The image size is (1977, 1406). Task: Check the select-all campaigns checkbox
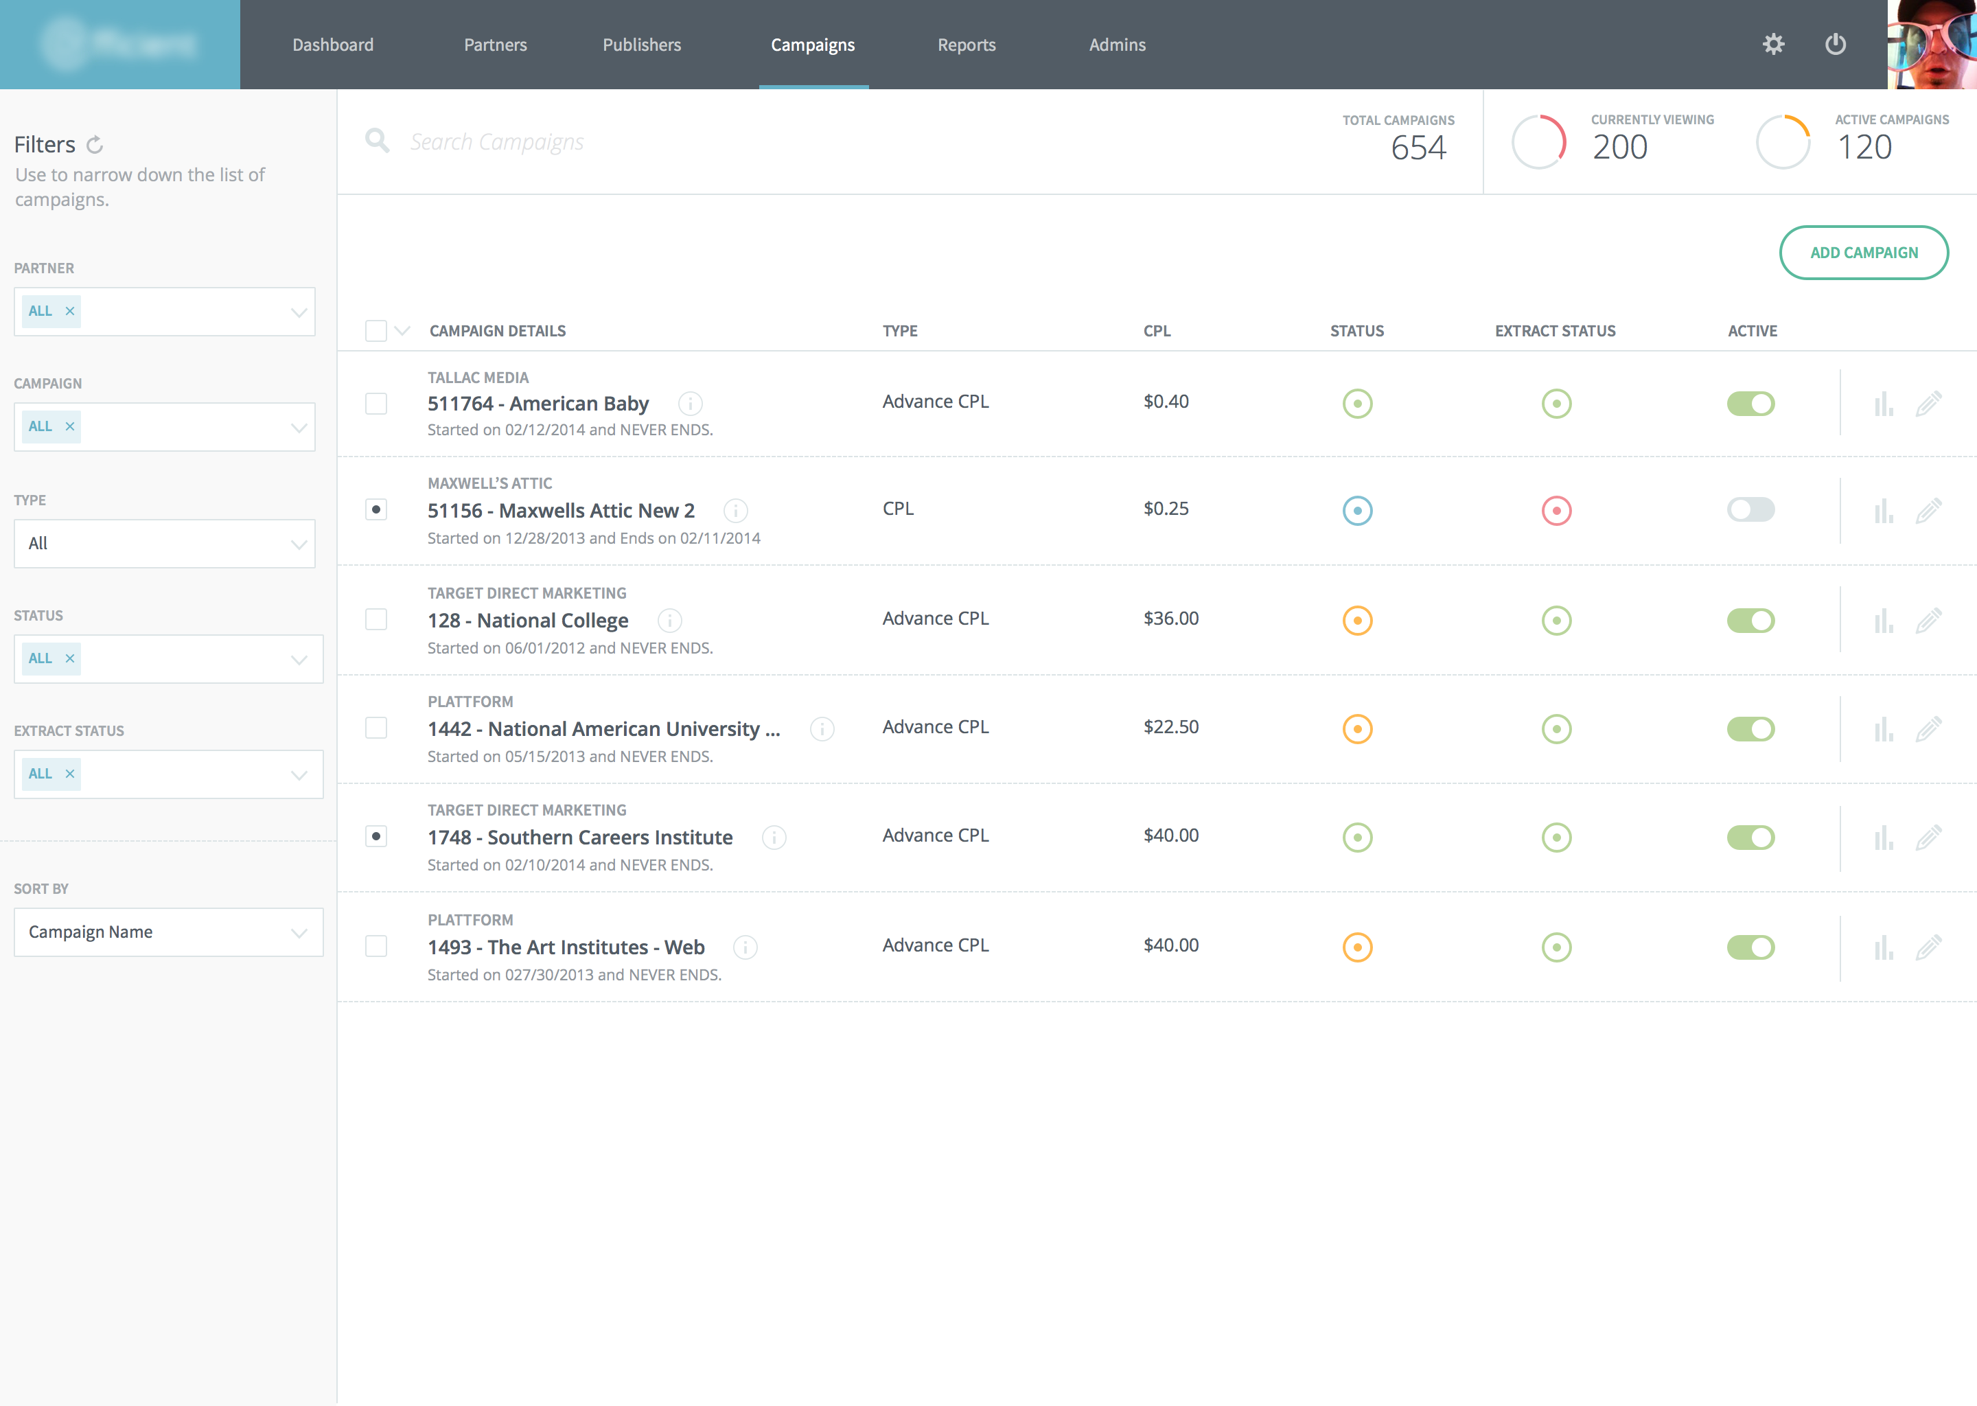[375, 331]
